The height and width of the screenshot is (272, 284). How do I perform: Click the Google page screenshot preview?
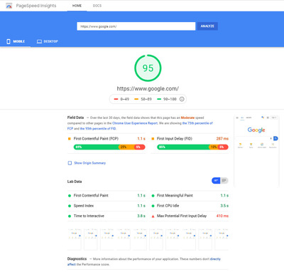coord(256,151)
